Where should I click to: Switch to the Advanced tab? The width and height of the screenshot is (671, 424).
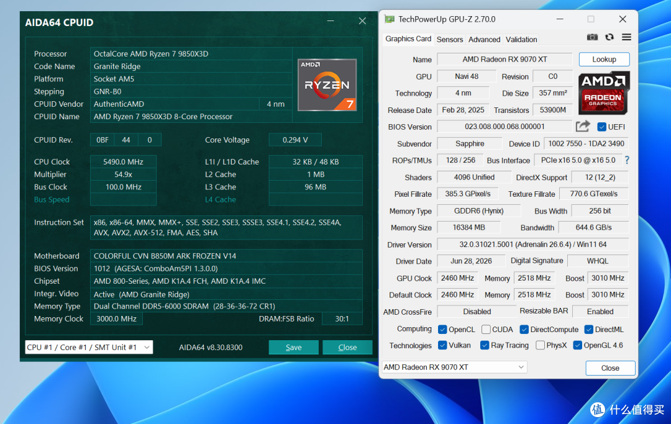coord(484,39)
